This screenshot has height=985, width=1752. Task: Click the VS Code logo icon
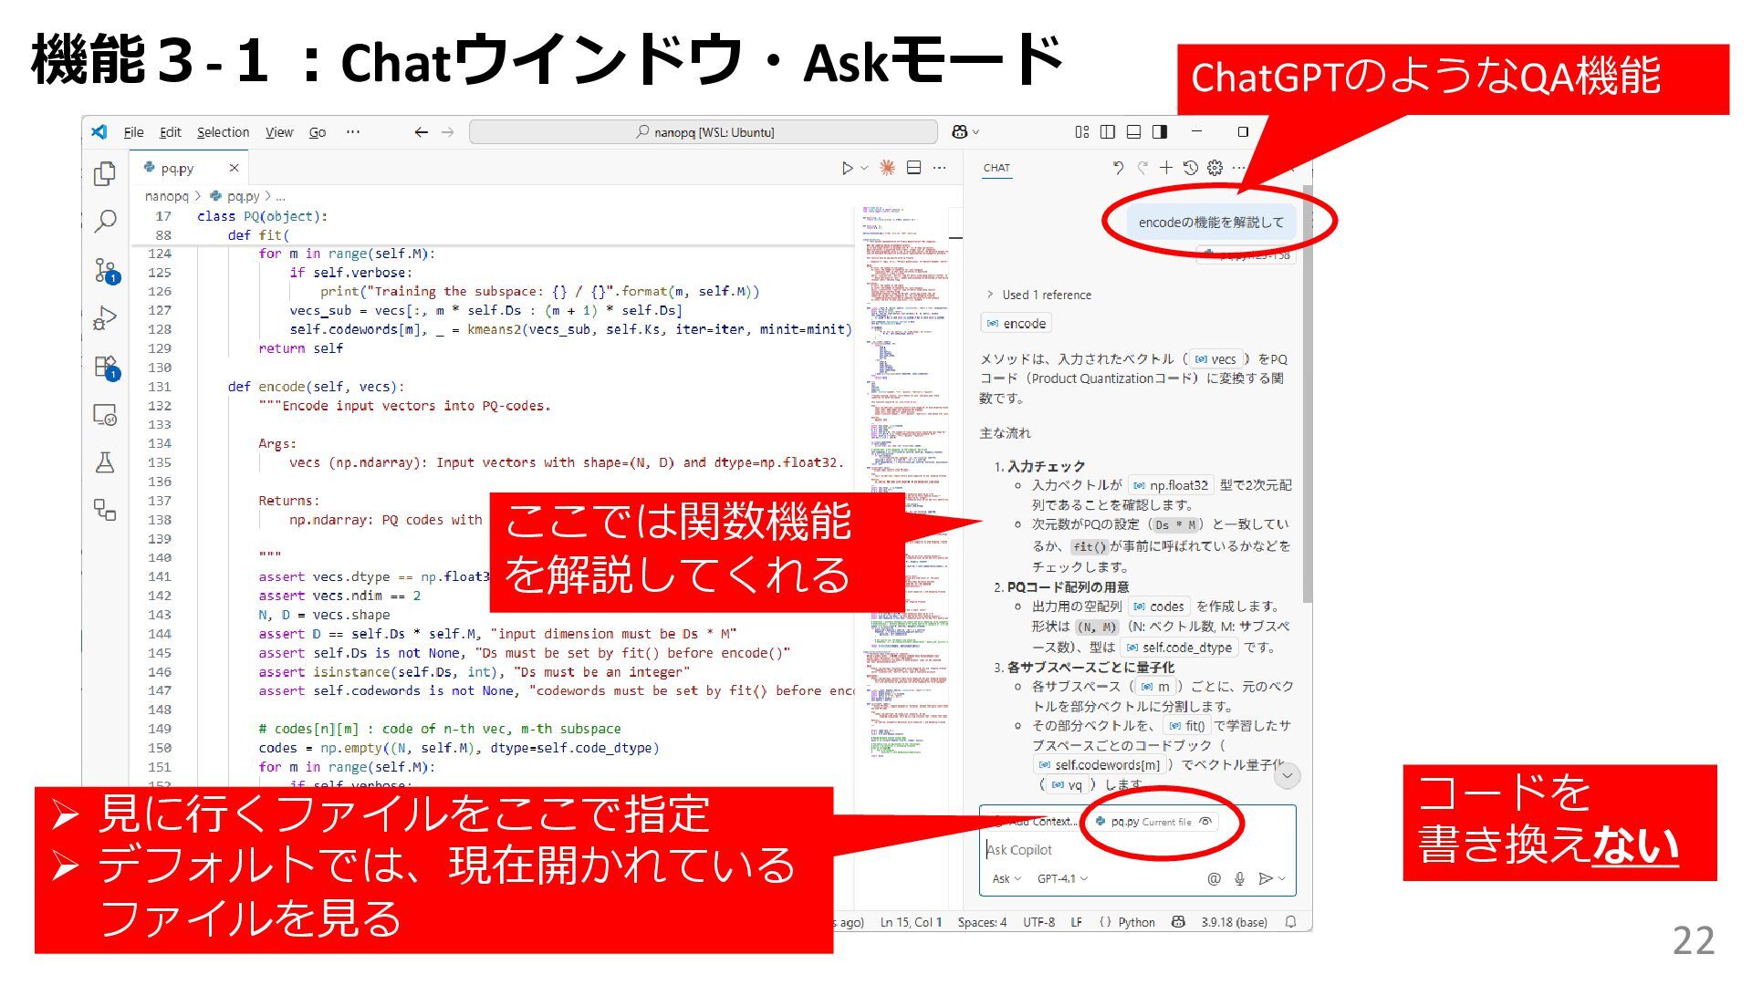(x=99, y=132)
